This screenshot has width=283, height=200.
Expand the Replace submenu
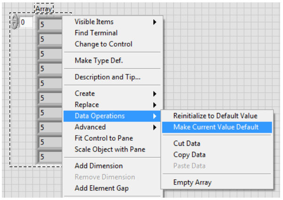point(112,105)
